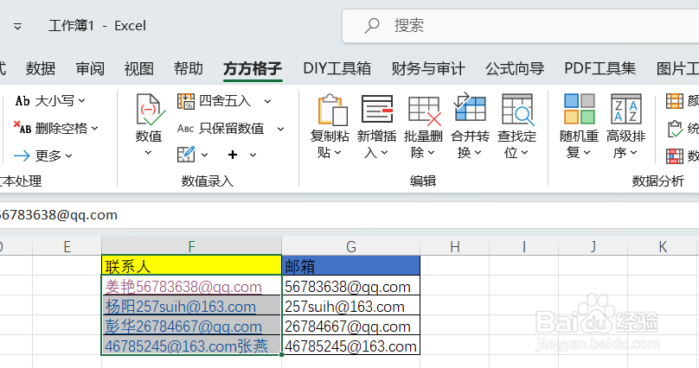Open the 审阅 ribbon tab
Viewport: 699px width, 368px height.
[90, 68]
